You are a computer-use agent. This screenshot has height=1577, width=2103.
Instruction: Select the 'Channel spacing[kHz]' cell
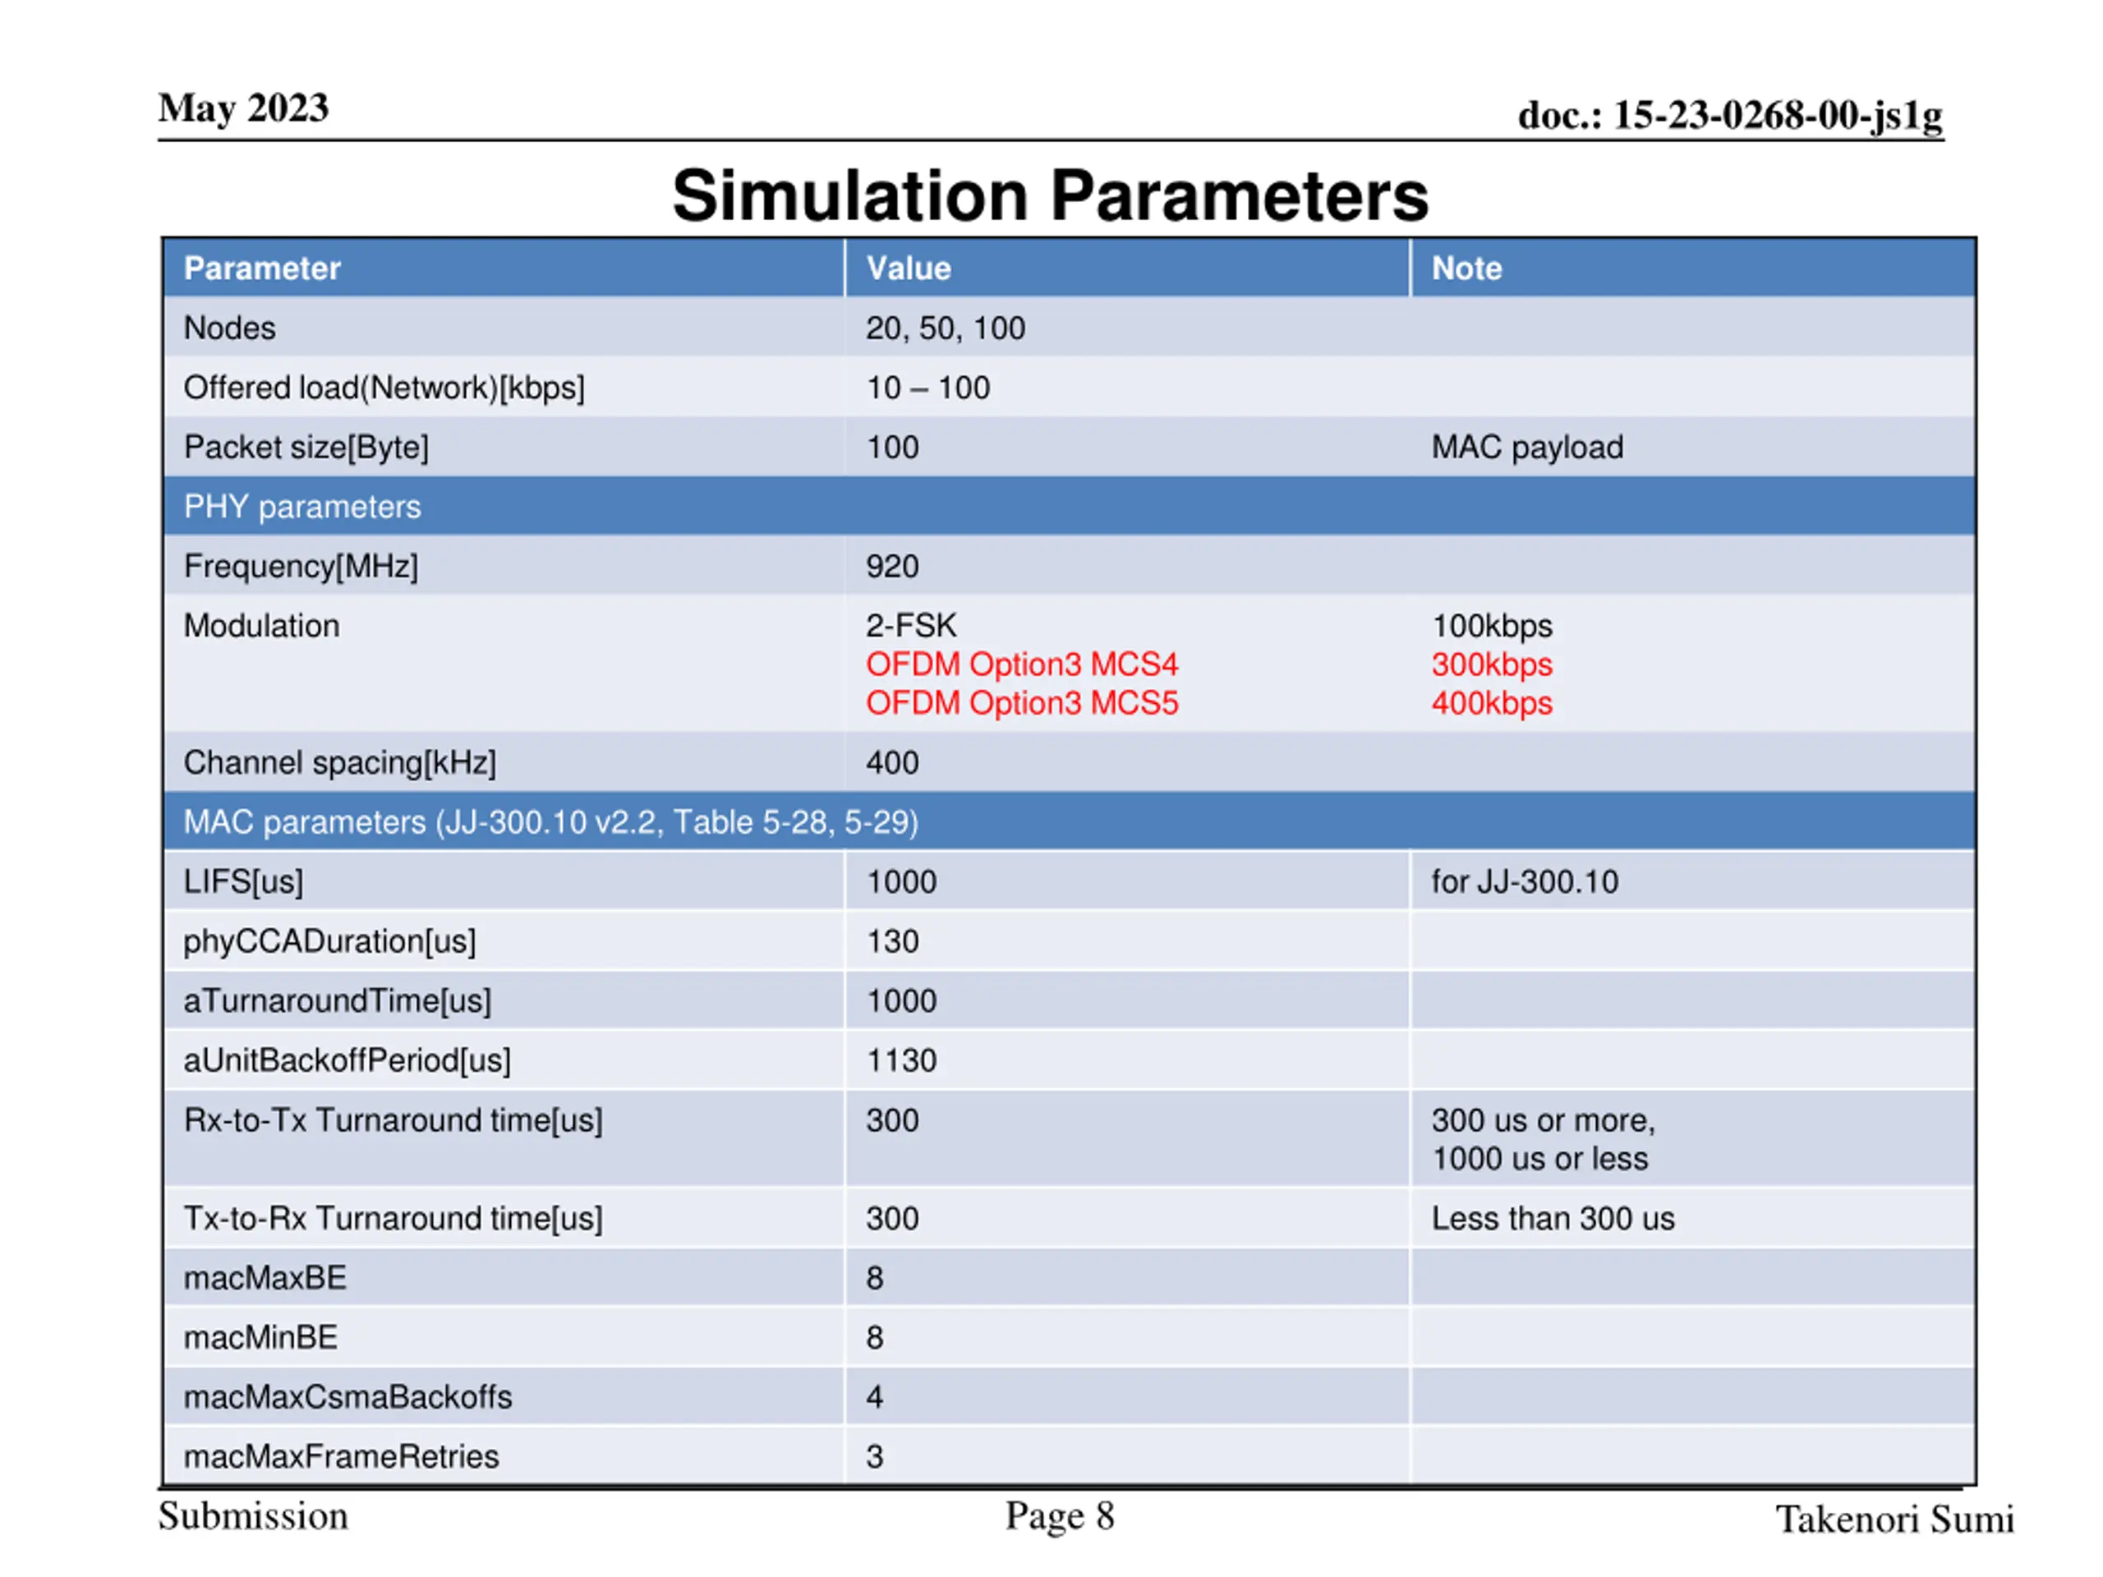[504, 762]
